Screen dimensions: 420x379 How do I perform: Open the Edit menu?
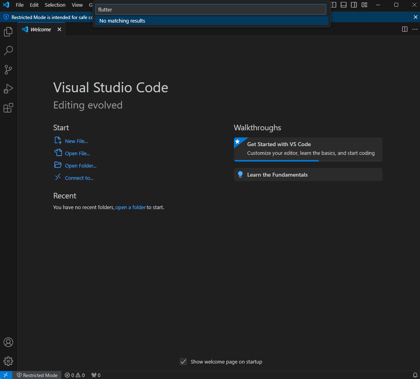tap(34, 5)
